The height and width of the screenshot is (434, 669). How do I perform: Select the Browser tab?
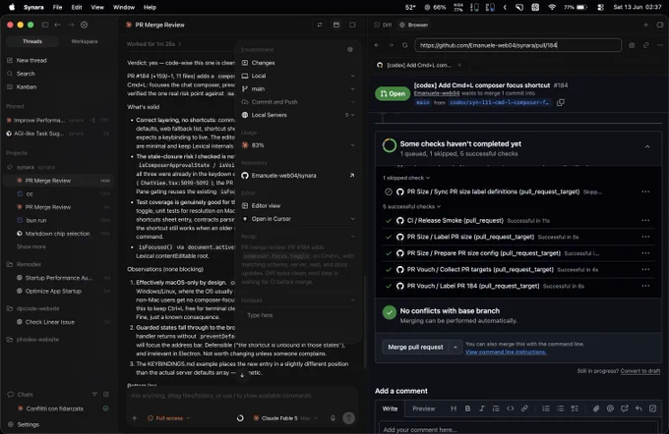pos(414,25)
